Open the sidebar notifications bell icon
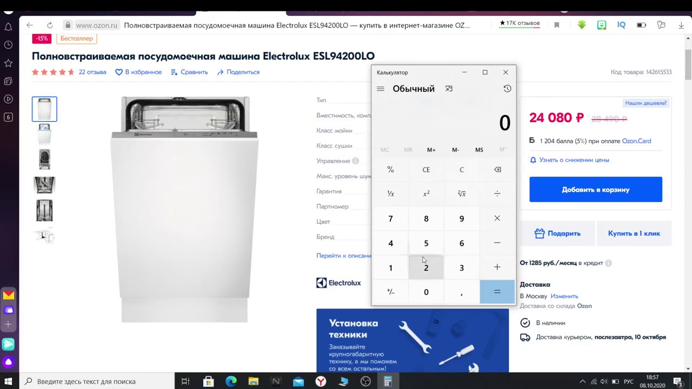Image resolution: width=692 pixels, height=389 pixels. tap(8, 26)
